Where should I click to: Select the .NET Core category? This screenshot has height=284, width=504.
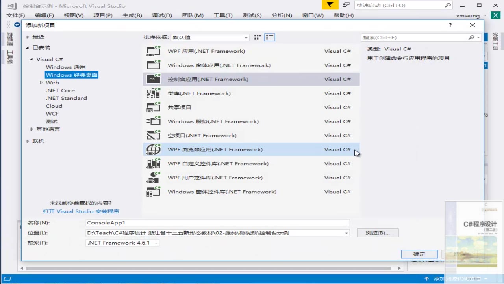point(60,90)
